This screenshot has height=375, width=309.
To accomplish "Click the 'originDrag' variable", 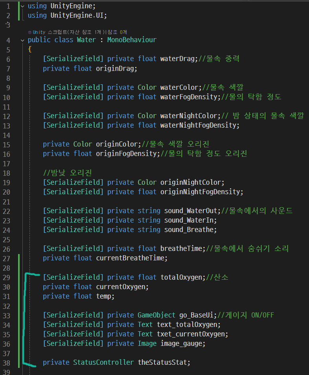I will (x=115, y=69).
